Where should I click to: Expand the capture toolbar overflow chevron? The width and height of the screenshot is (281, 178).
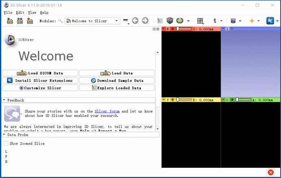coord(240,21)
